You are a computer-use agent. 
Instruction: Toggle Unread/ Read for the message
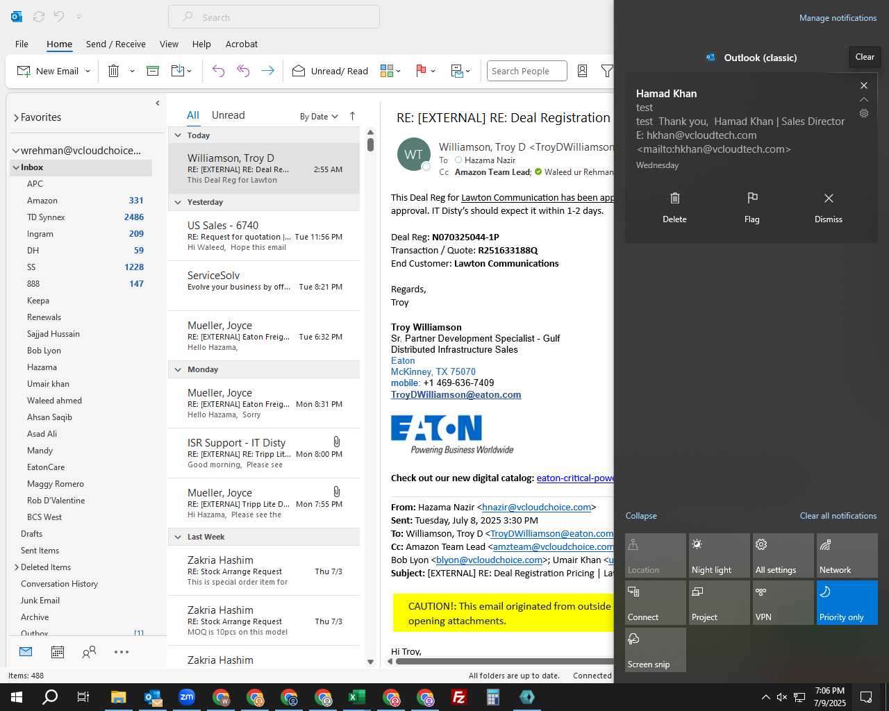tap(330, 71)
